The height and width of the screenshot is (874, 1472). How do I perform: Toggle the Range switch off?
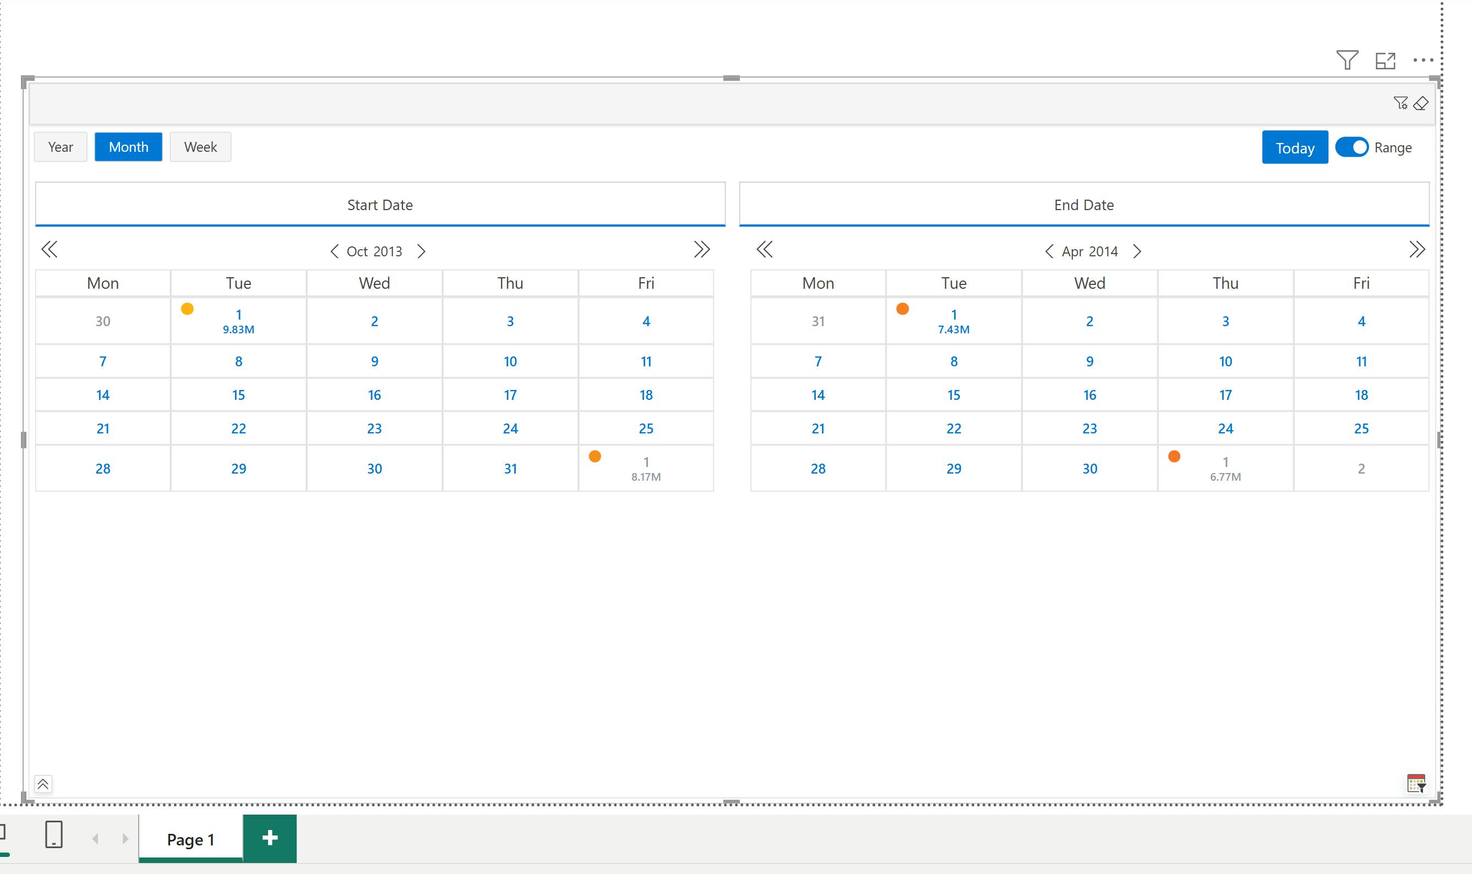tap(1352, 147)
